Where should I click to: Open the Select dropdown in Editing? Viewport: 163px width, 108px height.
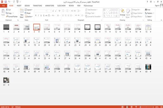tap(149, 17)
